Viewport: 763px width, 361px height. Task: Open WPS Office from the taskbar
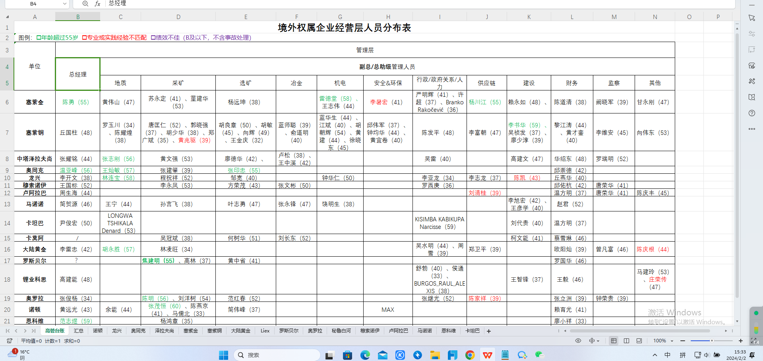click(488, 355)
